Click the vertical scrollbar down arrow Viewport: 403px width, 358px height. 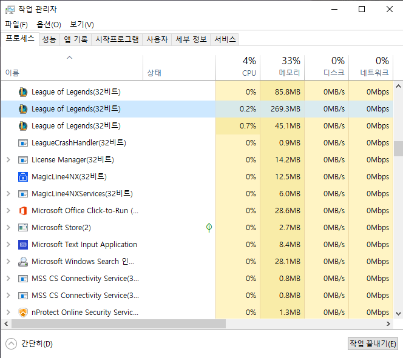click(x=398, y=313)
